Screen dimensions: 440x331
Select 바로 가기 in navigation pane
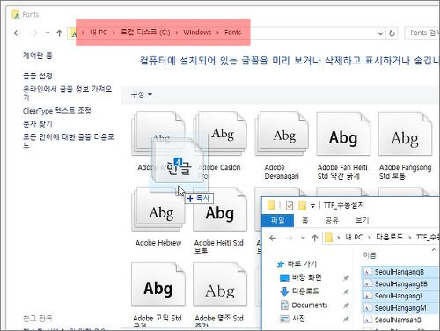click(x=297, y=264)
